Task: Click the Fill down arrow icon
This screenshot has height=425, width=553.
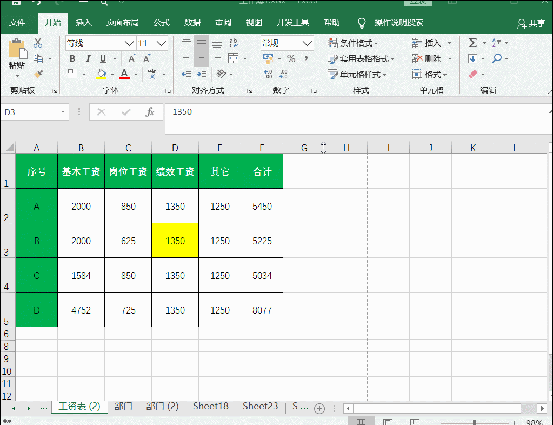Action: click(x=472, y=58)
